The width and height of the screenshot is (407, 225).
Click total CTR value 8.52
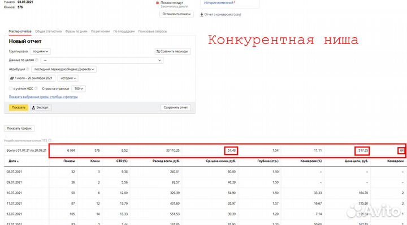click(x=124, y=151)
